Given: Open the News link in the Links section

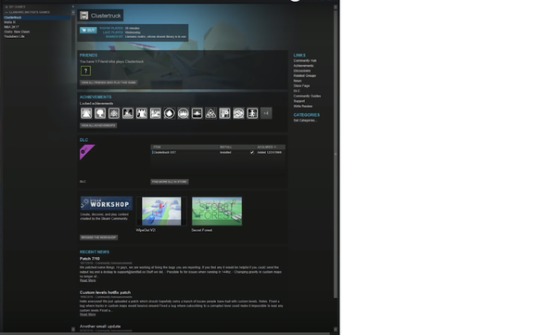Looking at the screenshot, I should pos(298,81).
